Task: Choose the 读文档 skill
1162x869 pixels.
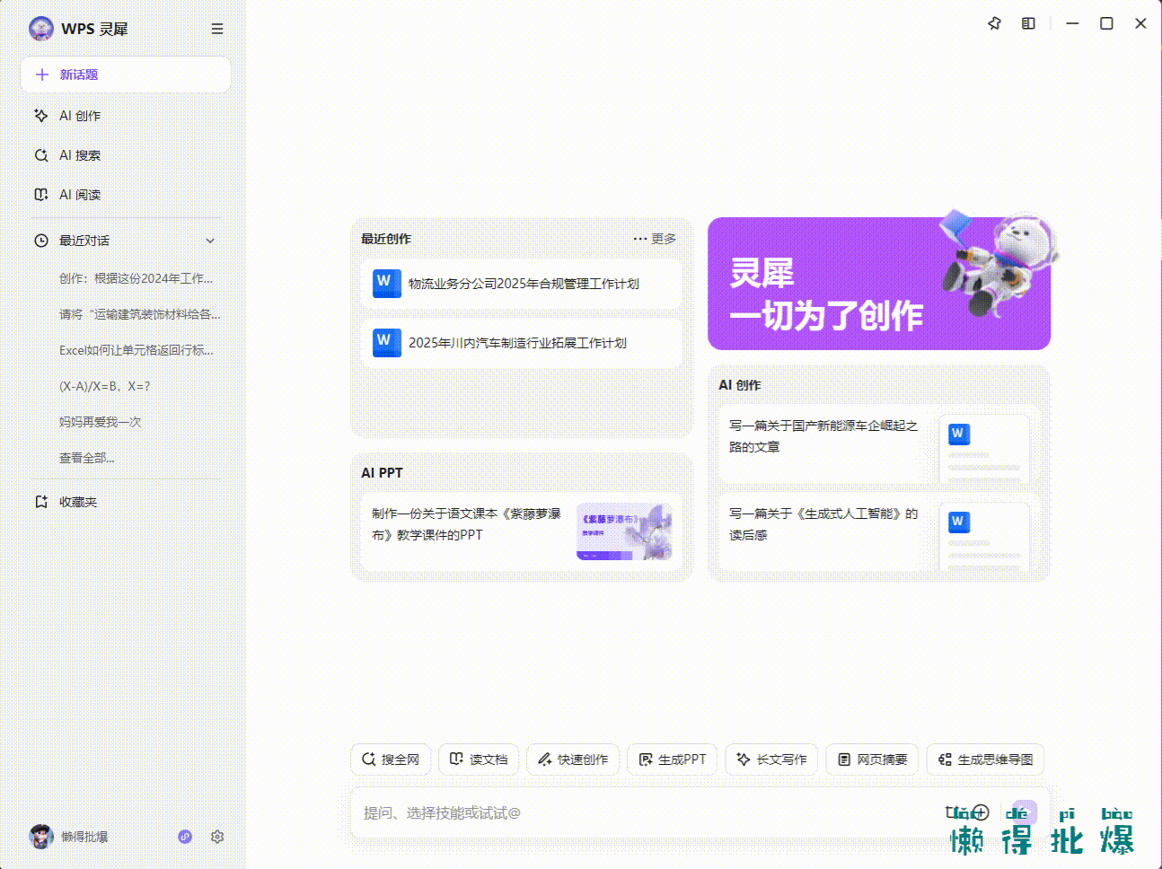Action: click(479, 759)
